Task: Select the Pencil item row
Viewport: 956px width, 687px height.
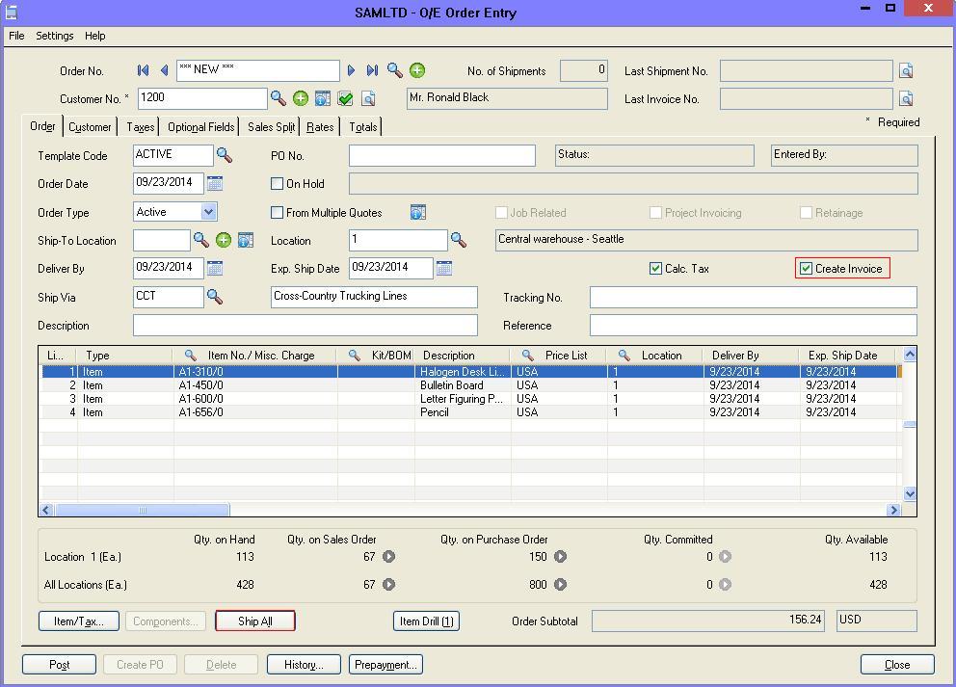Action: (472, 412)
